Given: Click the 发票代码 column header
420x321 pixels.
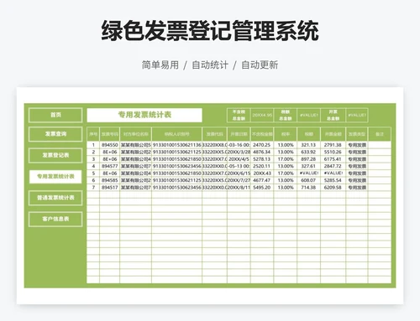Looking at the screenshot, I should (214, 134).
